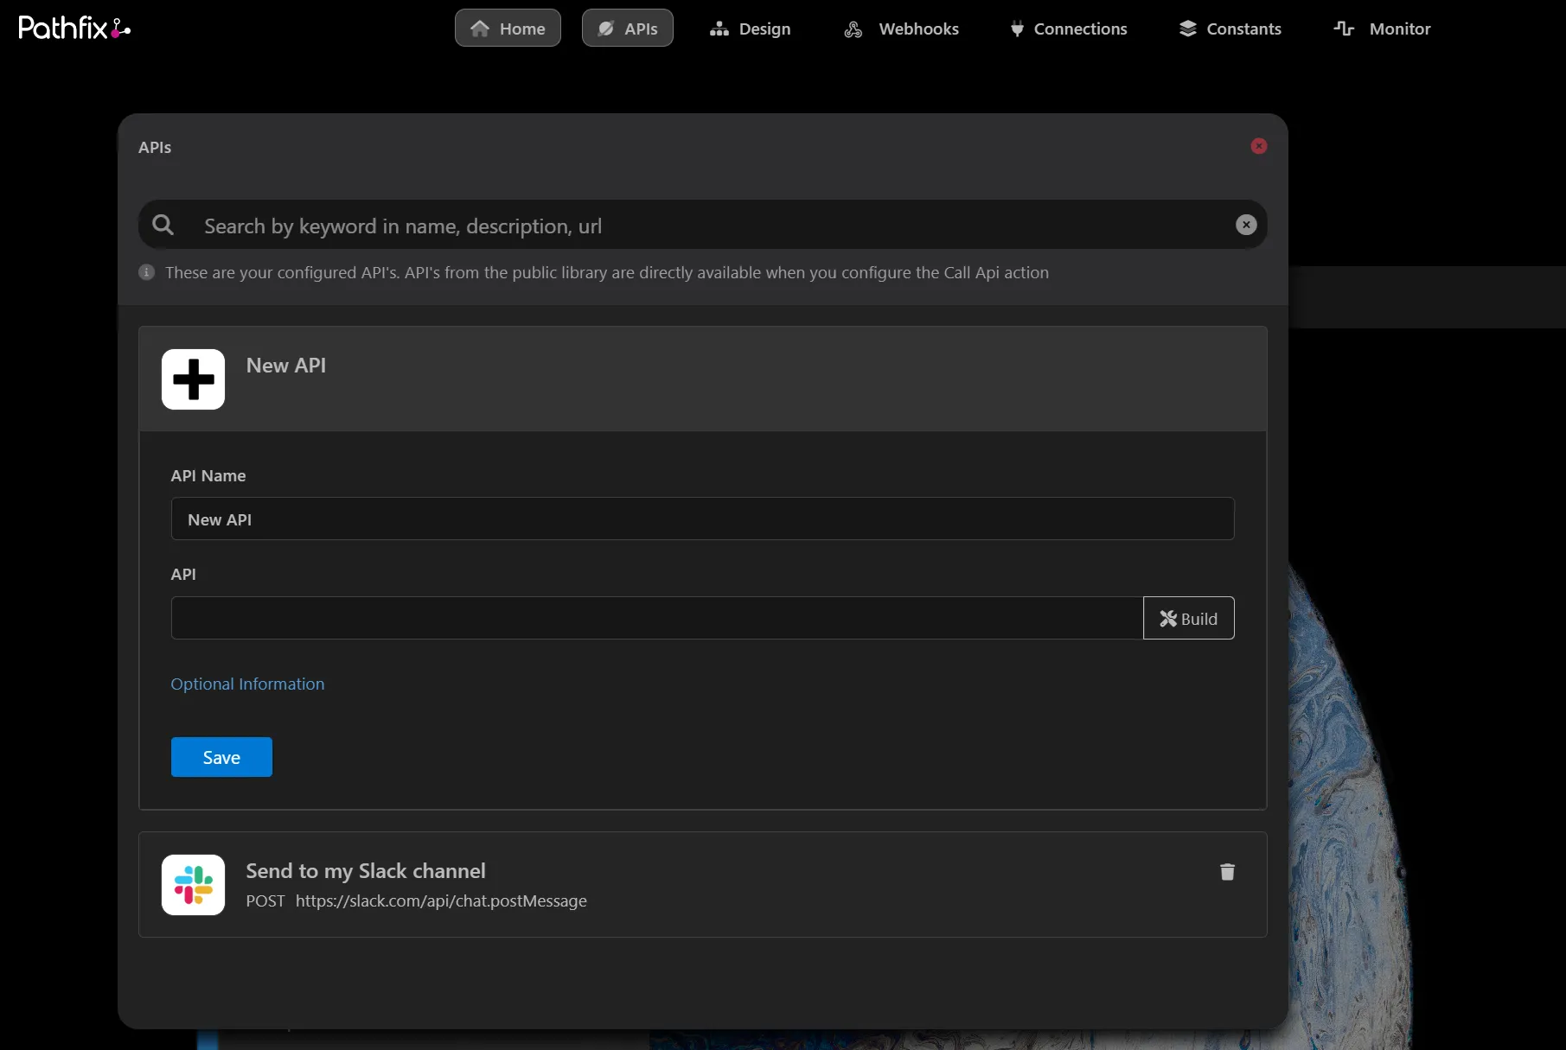Open the Webhooks page
Viewport: 1566px width, 1050px height.
point(901,29)
